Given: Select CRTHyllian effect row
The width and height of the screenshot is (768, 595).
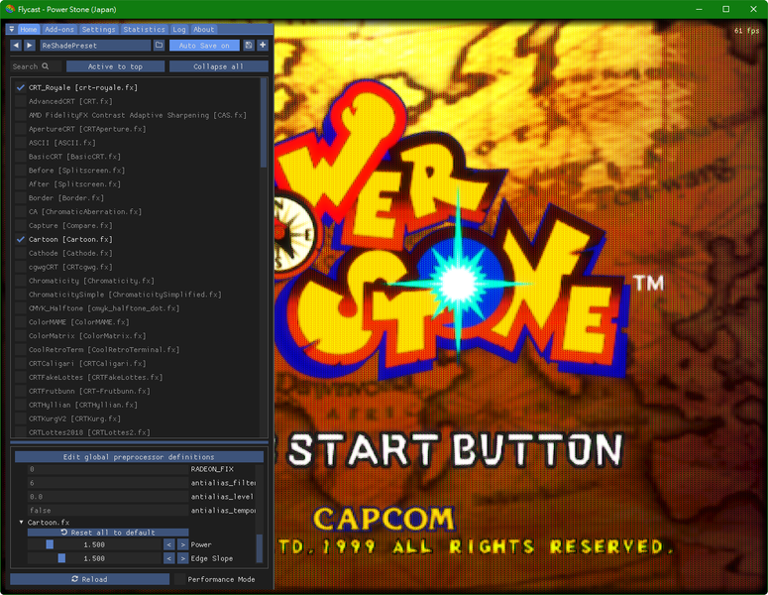Looking at the screenshot, I should 83,405.
